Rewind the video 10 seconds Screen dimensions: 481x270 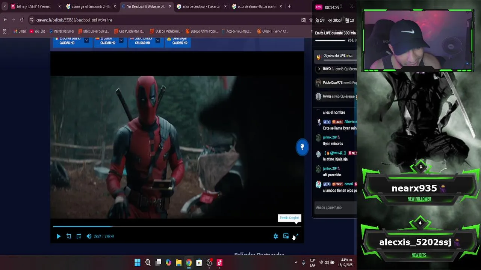69,236
